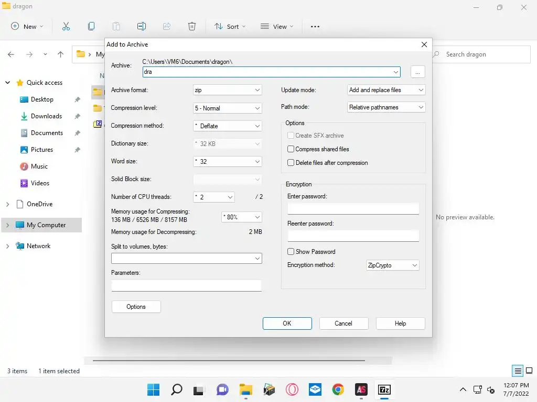Click the 7-Zip icon on the taskbar

point(384,389)
